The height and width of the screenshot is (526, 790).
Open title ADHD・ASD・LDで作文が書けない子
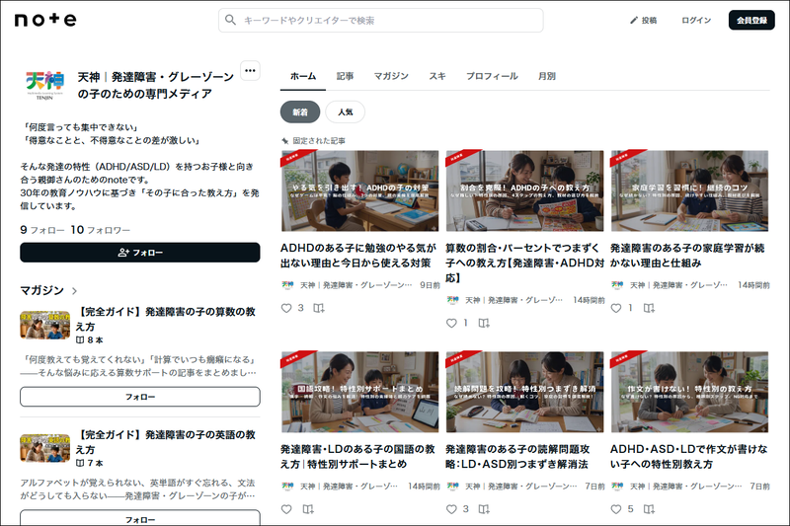(688, 457)
